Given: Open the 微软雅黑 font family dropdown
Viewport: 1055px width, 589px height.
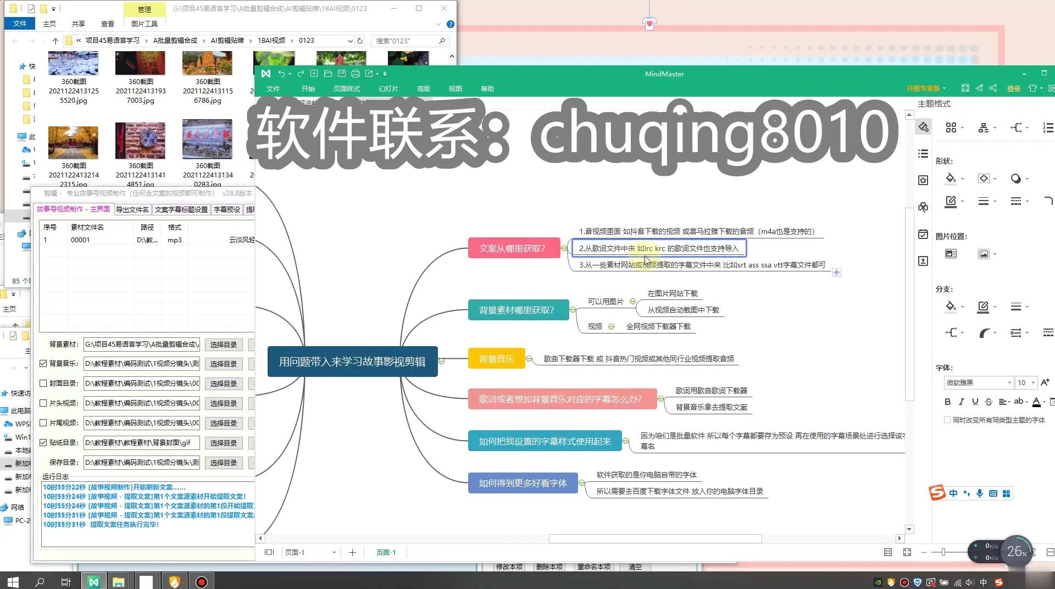Looking at the screenshot, I should (1009, 382).
